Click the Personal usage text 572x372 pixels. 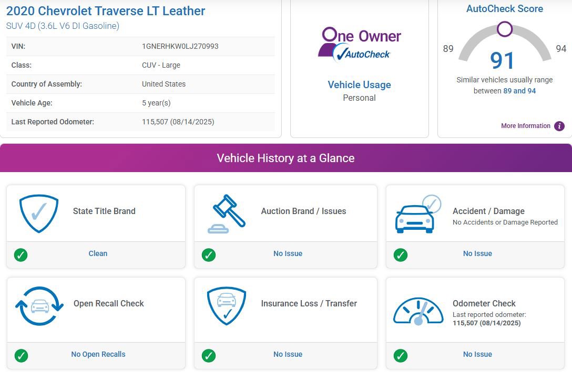[359, 98]
